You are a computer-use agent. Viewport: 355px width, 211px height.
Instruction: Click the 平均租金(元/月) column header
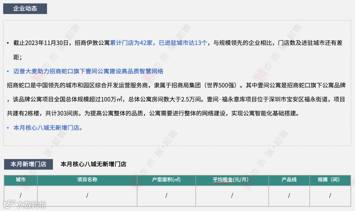[232, 180]
